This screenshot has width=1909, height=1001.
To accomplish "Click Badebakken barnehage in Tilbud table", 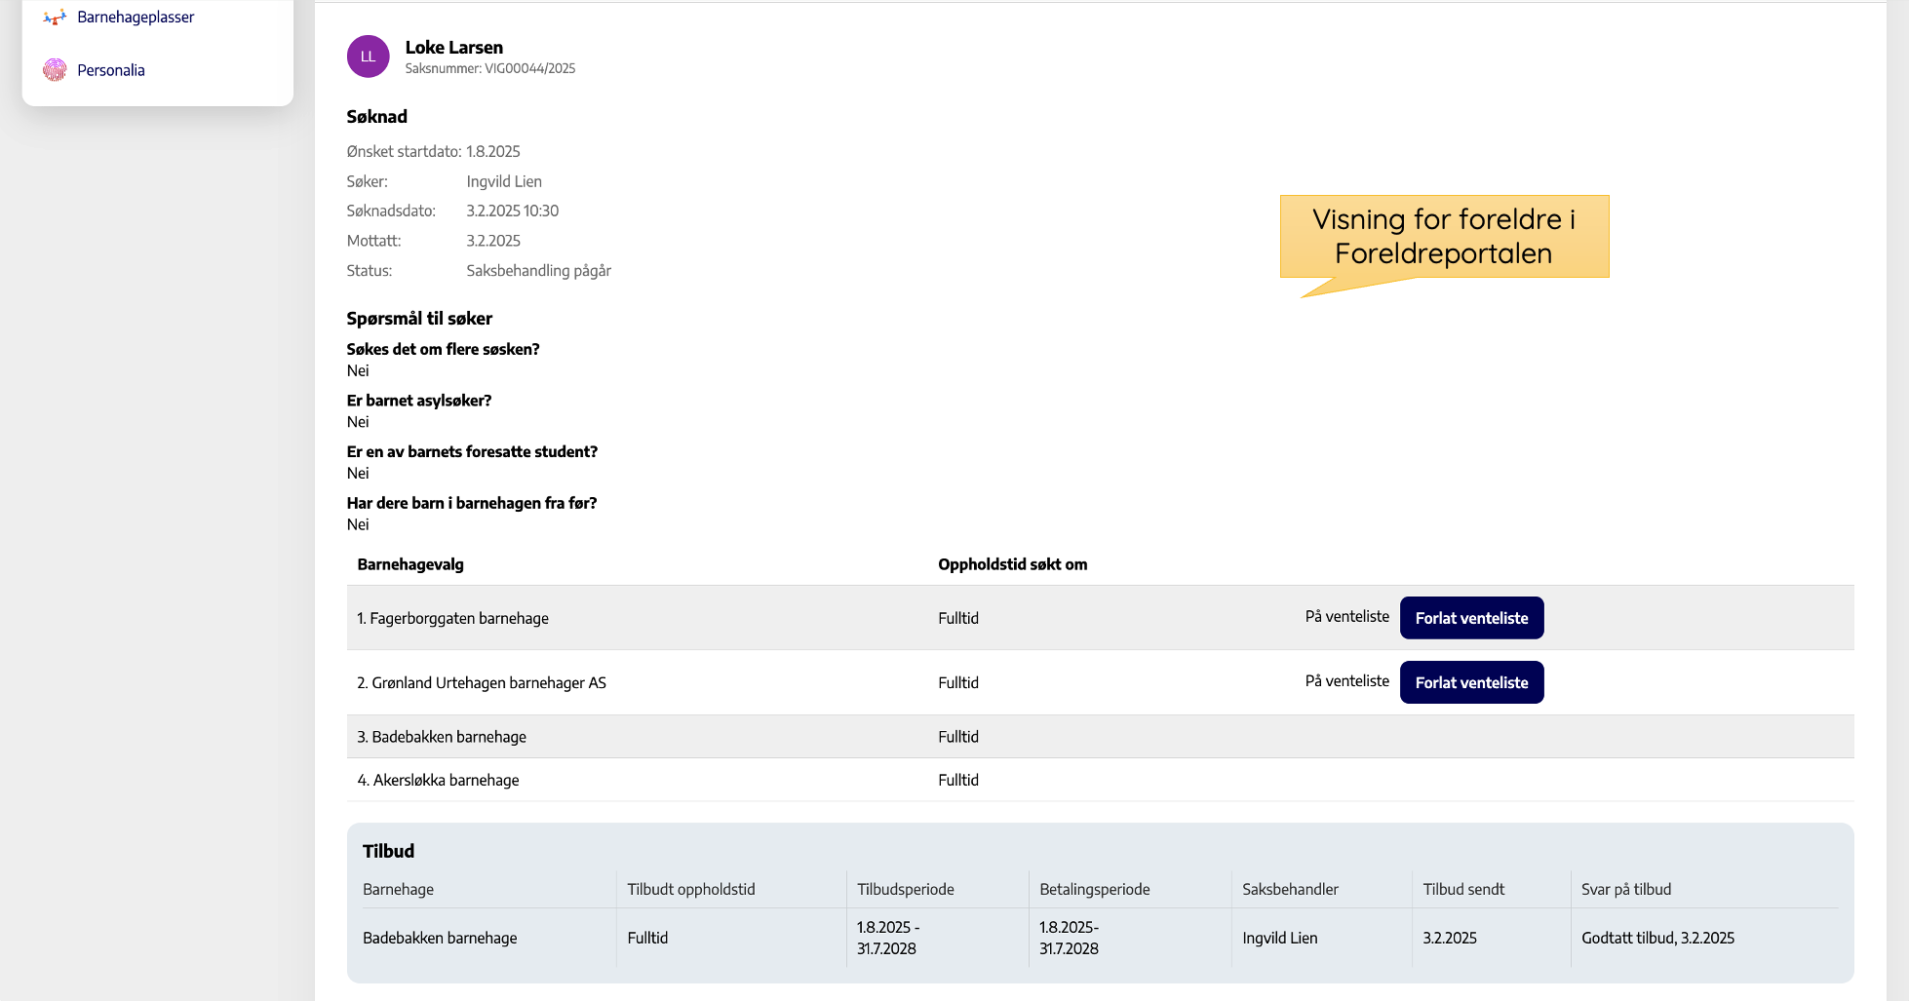I will [440, 938].
